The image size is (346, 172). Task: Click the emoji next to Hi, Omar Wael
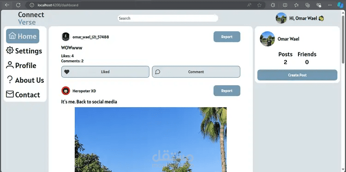click(321, 18)
